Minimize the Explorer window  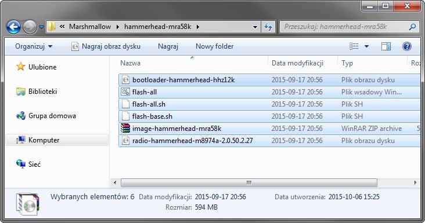click(x=370, y=6)
